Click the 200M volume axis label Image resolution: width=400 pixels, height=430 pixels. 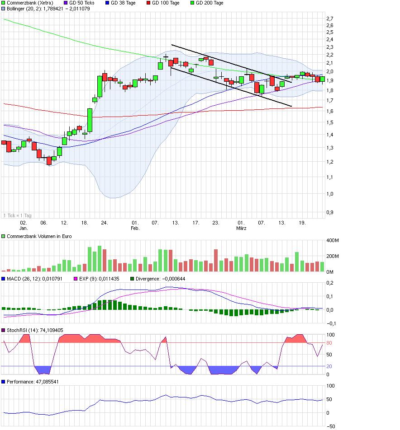point(333,257)
